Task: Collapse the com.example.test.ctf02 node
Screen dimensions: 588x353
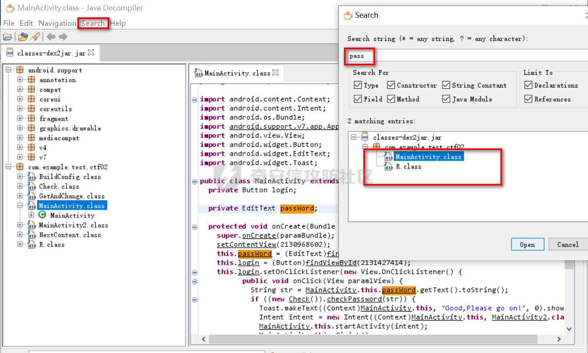Action: 8,167
